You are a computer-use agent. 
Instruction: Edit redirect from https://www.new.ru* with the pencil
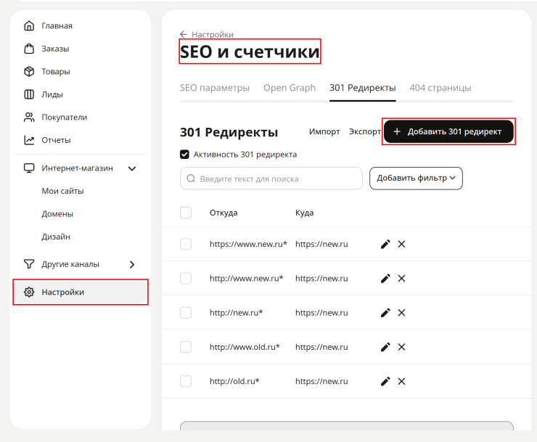[x=385, y=244]
